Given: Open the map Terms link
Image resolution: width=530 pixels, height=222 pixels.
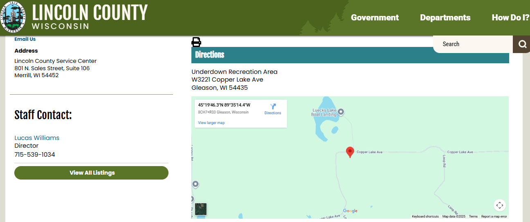Looking at the screenshot, I should [473, 217].
